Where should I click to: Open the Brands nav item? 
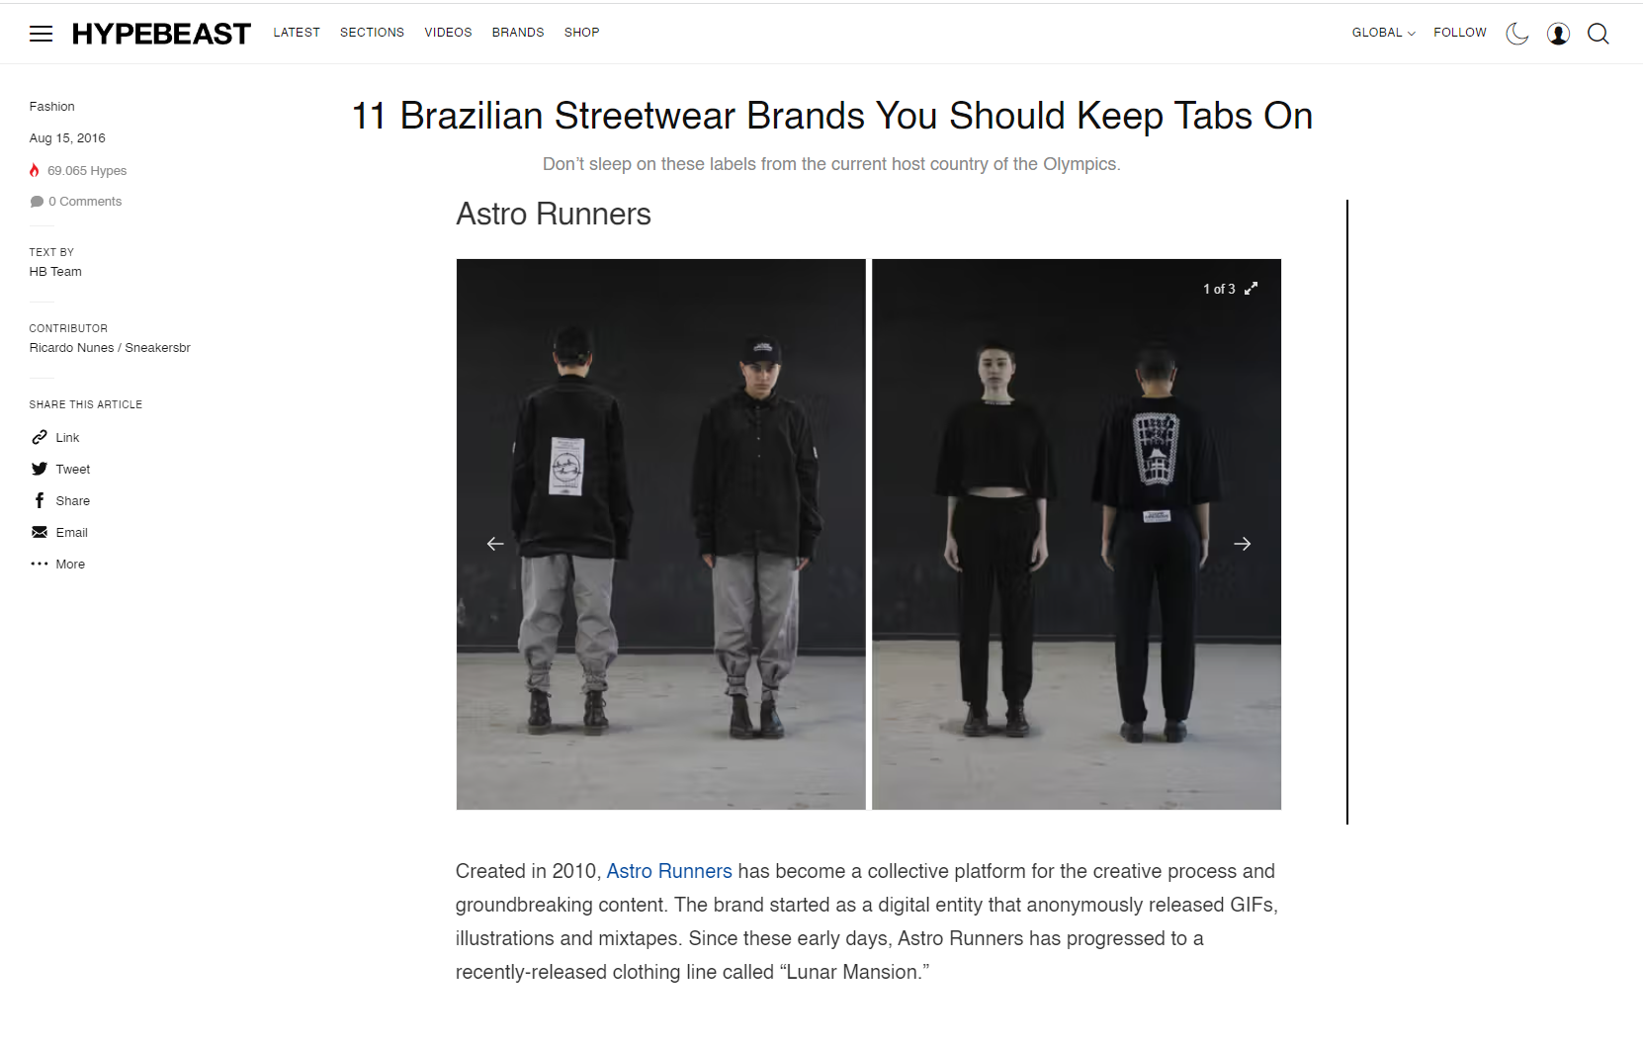(x=518, y=33)
